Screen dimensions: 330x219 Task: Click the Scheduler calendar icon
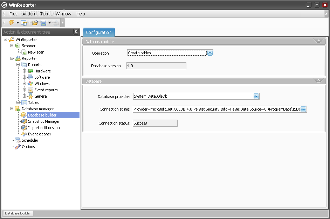point(18,140)
